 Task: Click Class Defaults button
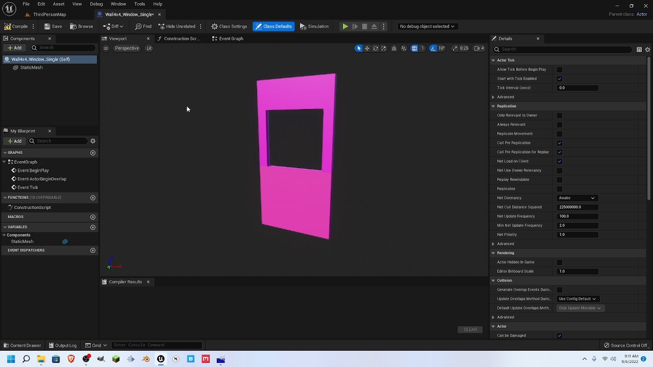pos(273,27)
